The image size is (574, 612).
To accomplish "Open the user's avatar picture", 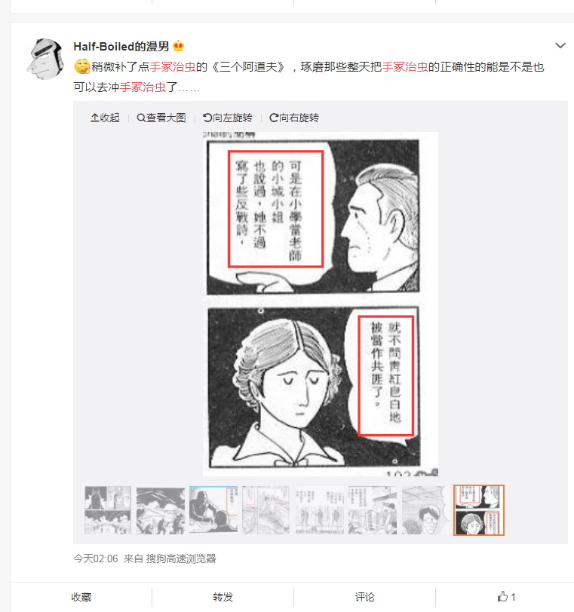I will click(46, 59).
